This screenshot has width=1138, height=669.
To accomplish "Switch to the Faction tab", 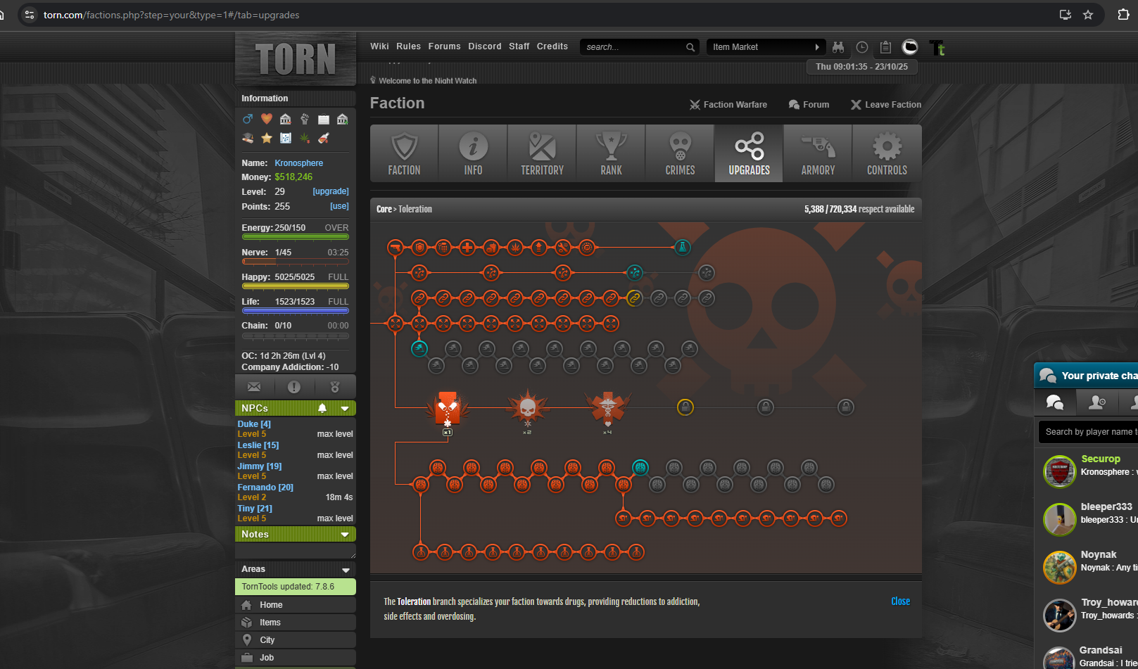I will 404,153.
